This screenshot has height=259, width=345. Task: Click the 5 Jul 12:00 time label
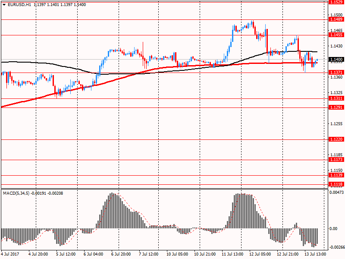pyautogui.click(x=66, y=254)
